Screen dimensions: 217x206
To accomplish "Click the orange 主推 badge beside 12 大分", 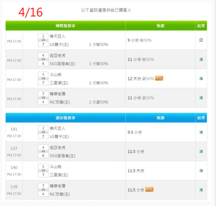I will pyautogui.click(x=159, y=78).
